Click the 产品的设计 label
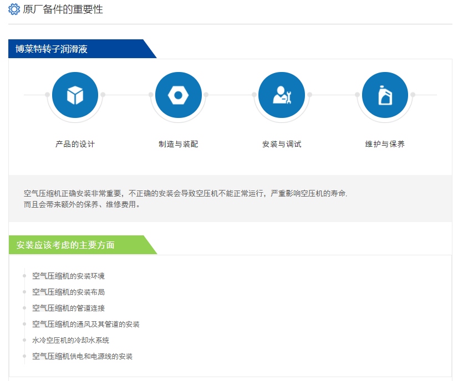458x381 pixels. click(x=75, y=144)
